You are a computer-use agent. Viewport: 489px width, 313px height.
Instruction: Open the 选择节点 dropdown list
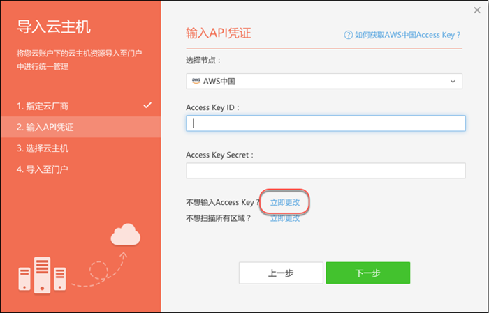(x=324, y=82)
